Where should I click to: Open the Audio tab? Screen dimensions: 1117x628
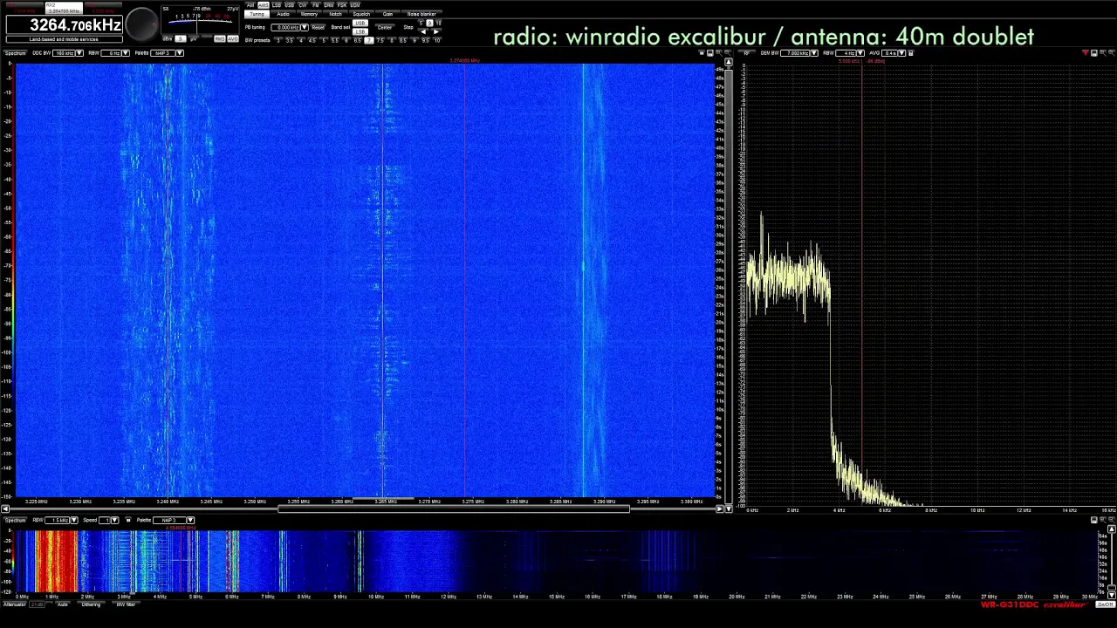283,14
